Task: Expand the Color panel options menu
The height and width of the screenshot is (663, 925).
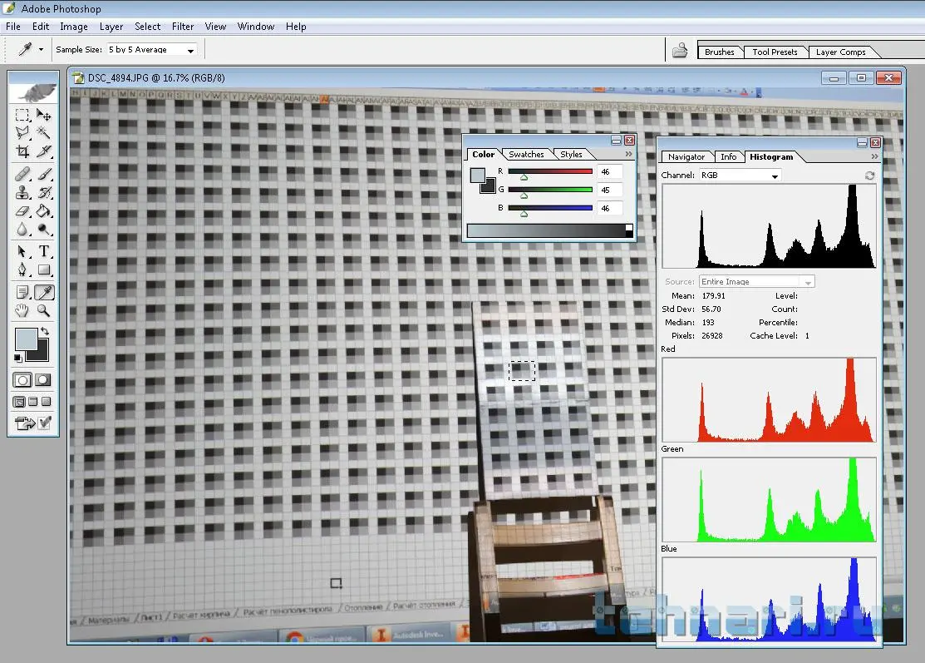Action: pos(628,154)
